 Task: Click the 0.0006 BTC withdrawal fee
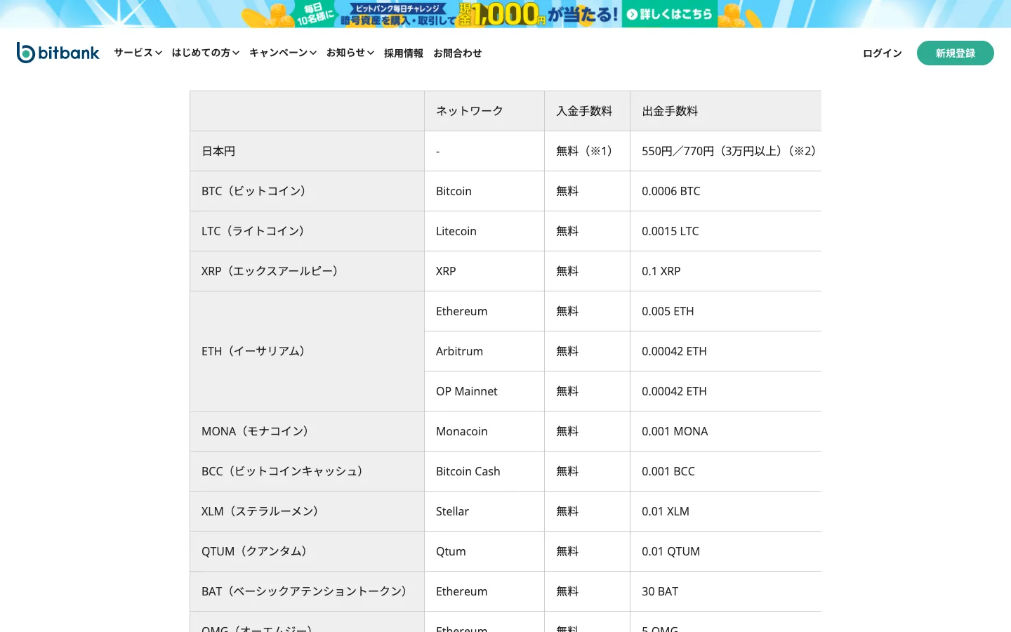click(x=726, y=191)
